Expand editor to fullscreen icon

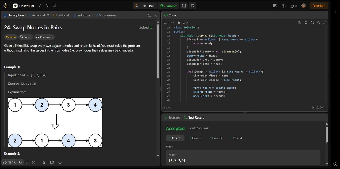(x=325, y=23)
